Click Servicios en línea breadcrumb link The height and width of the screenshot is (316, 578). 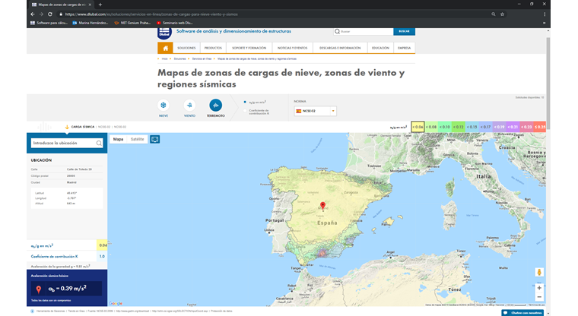[202, 59]
